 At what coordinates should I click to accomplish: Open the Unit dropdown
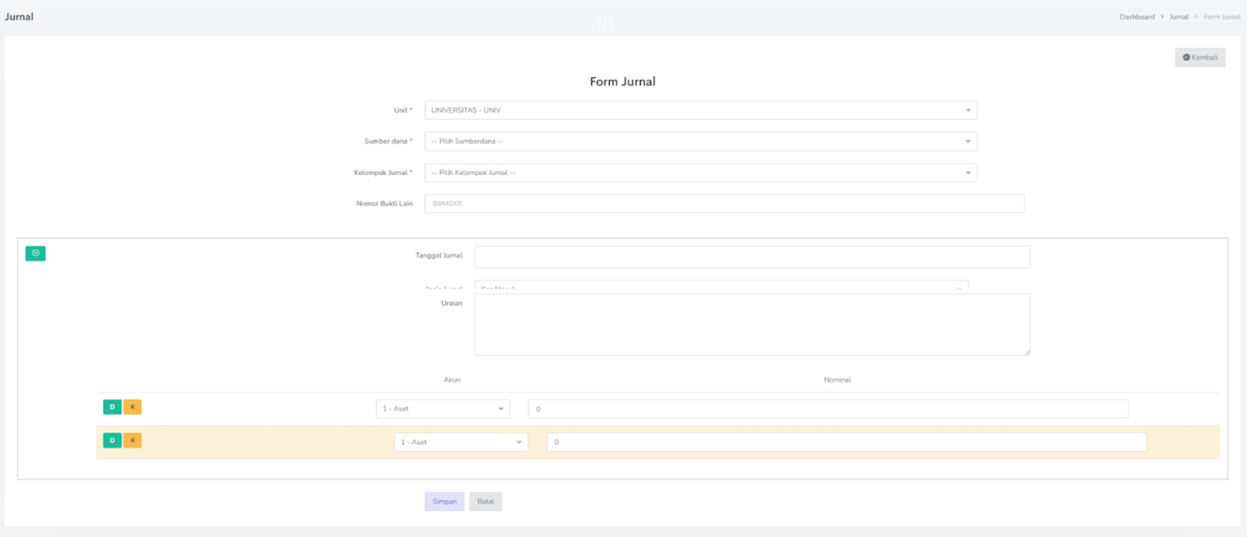(700, 110)
